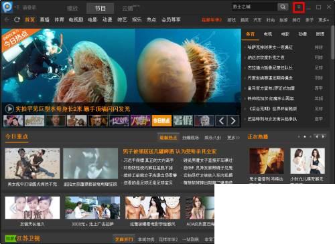Open the orange headline about 男子 and 啤酒

170,152
